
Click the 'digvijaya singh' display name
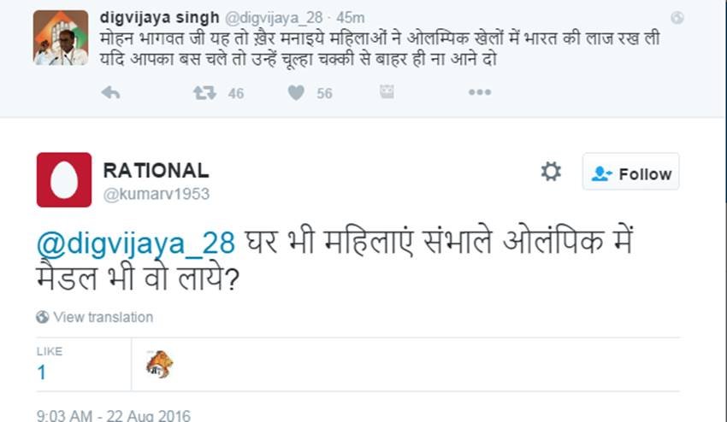[x=157, y=17]
